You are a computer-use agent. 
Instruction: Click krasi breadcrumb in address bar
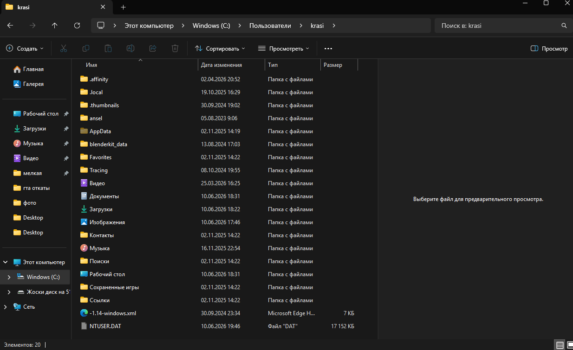coord(318,26)
